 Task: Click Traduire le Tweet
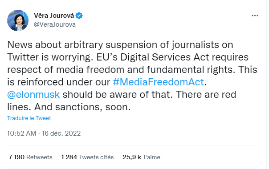29,118
